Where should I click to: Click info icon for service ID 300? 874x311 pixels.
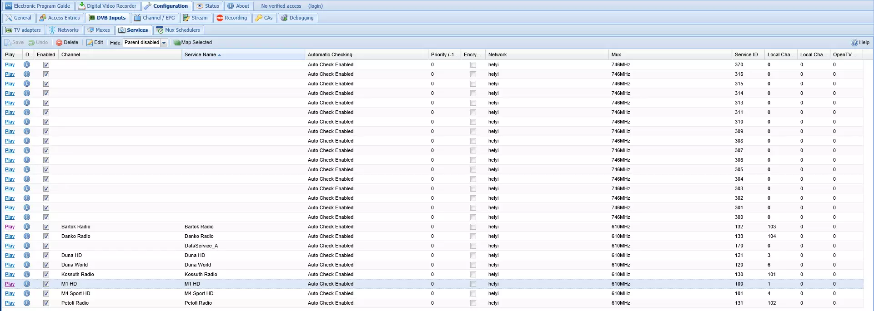(27, 217)
